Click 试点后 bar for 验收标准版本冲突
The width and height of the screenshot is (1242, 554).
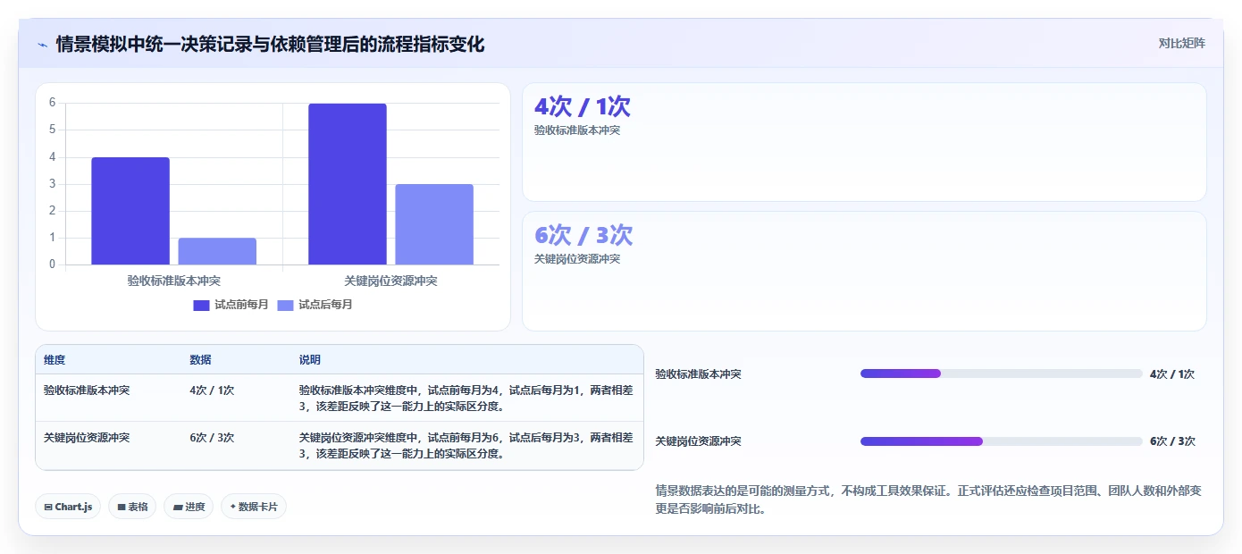coord(217,251)
